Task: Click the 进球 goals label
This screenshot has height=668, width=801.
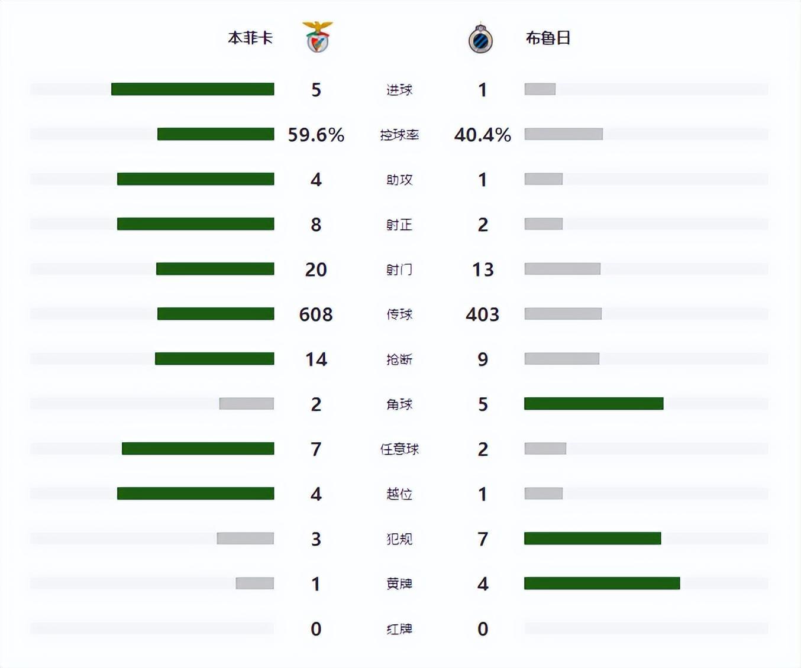Action: point(399,90)
